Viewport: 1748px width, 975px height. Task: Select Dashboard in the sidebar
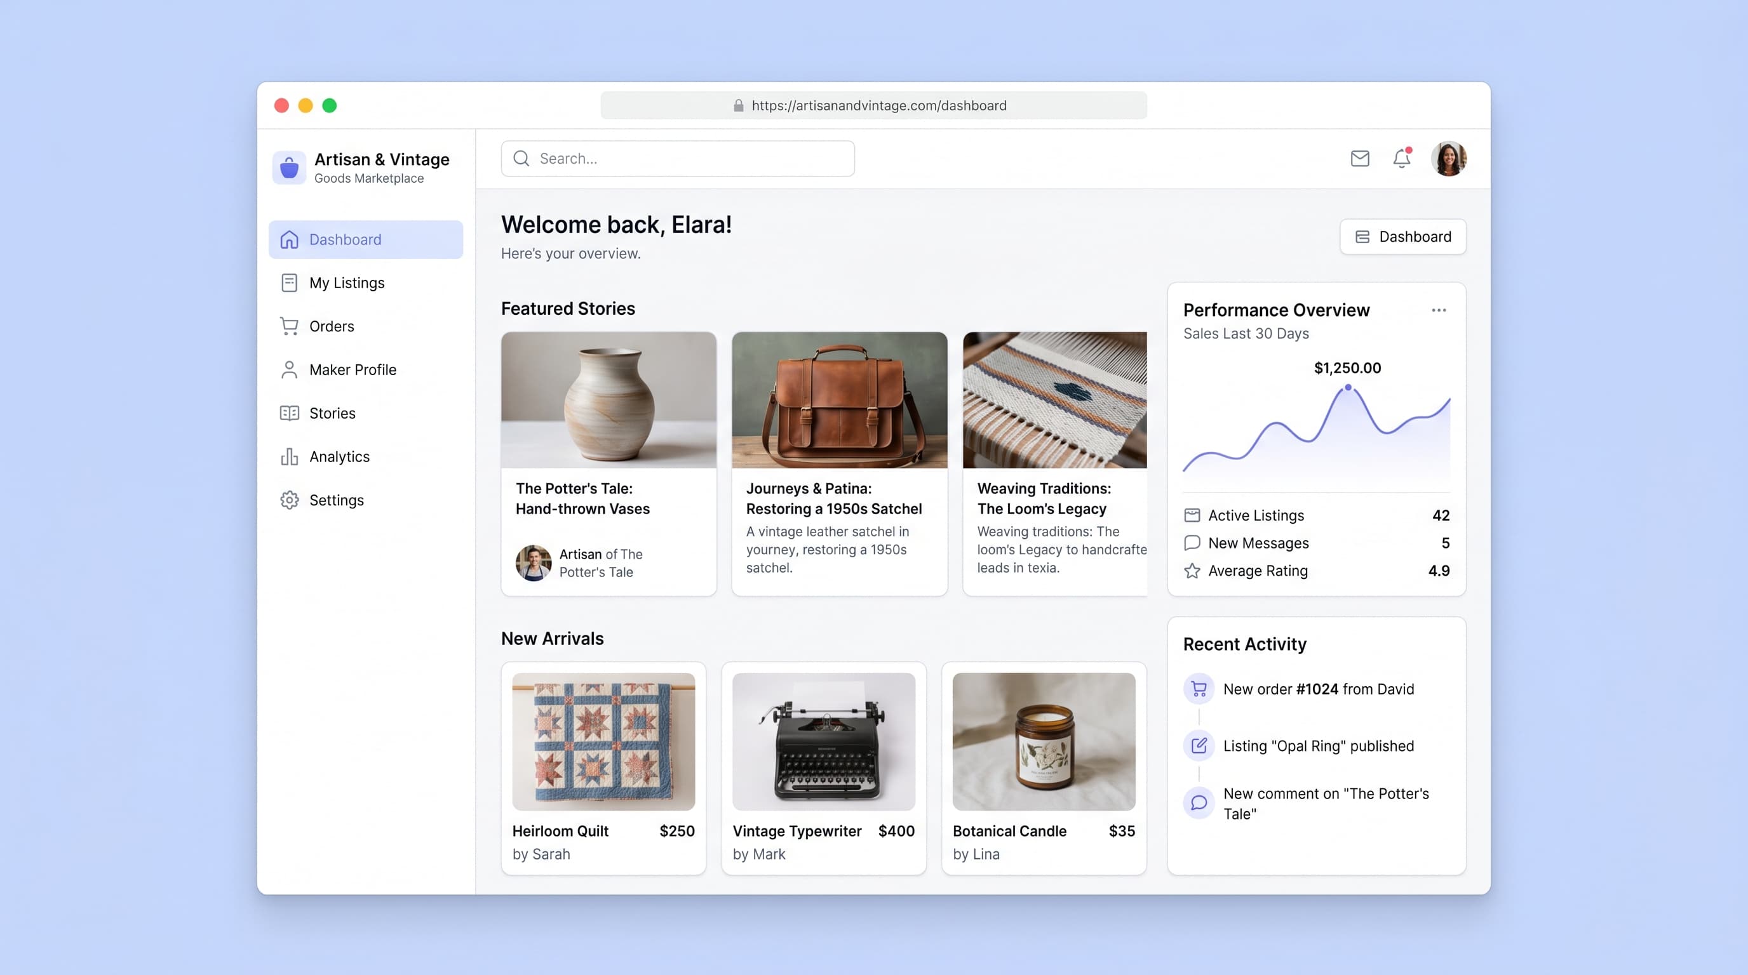[x=366, y=239]
